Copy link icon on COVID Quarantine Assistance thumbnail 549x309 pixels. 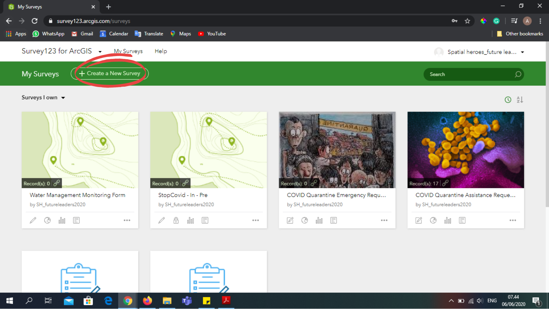pyautogui.click(x=445, y=183)
